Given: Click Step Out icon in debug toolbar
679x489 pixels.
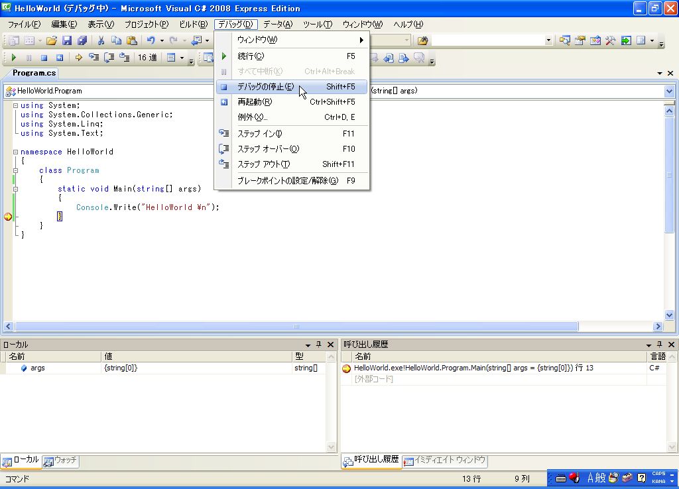Looking at the screenshot, I should (x=124, y=58).
